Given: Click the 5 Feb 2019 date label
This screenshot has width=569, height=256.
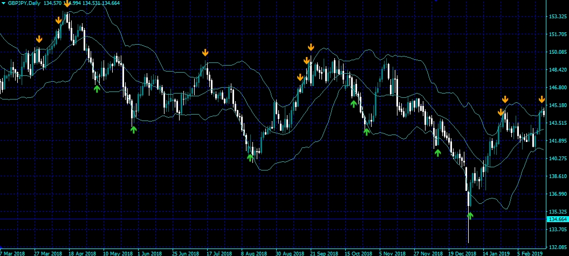Looking at the screenshot, I should (x=530, y=253).
